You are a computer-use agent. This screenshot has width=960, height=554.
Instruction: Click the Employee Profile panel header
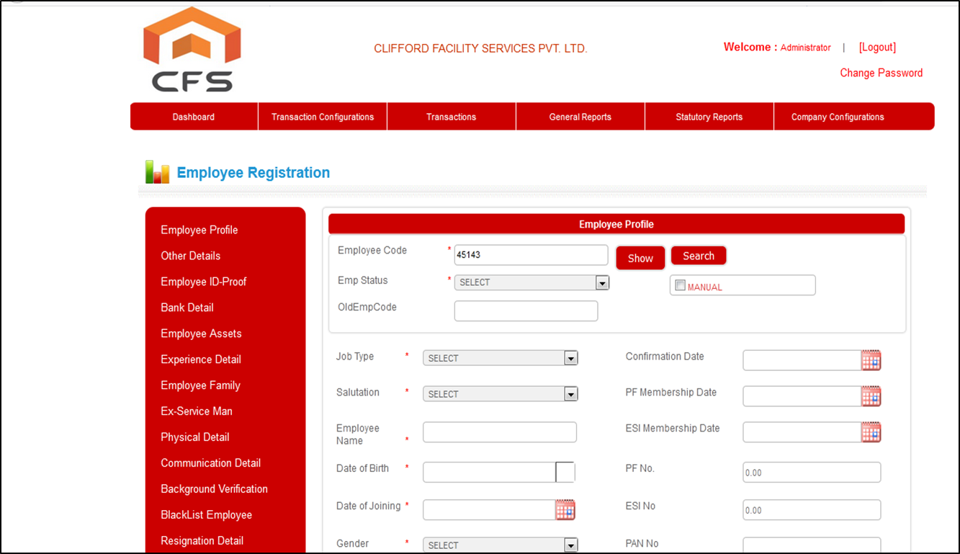coord(616,224)
